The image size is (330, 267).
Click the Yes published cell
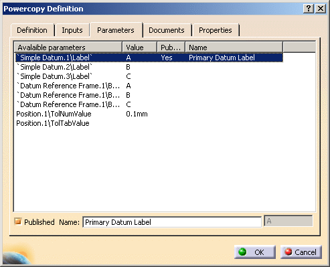(x=167, y=58)
